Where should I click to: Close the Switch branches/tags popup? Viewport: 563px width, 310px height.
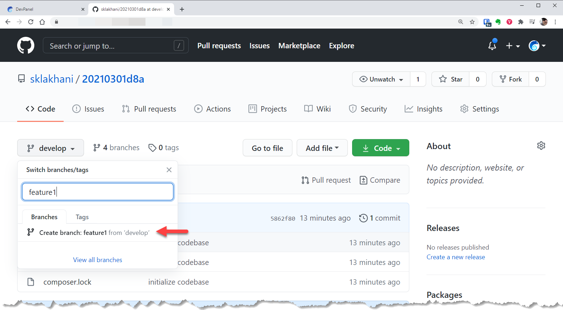(x=169, y=170)
